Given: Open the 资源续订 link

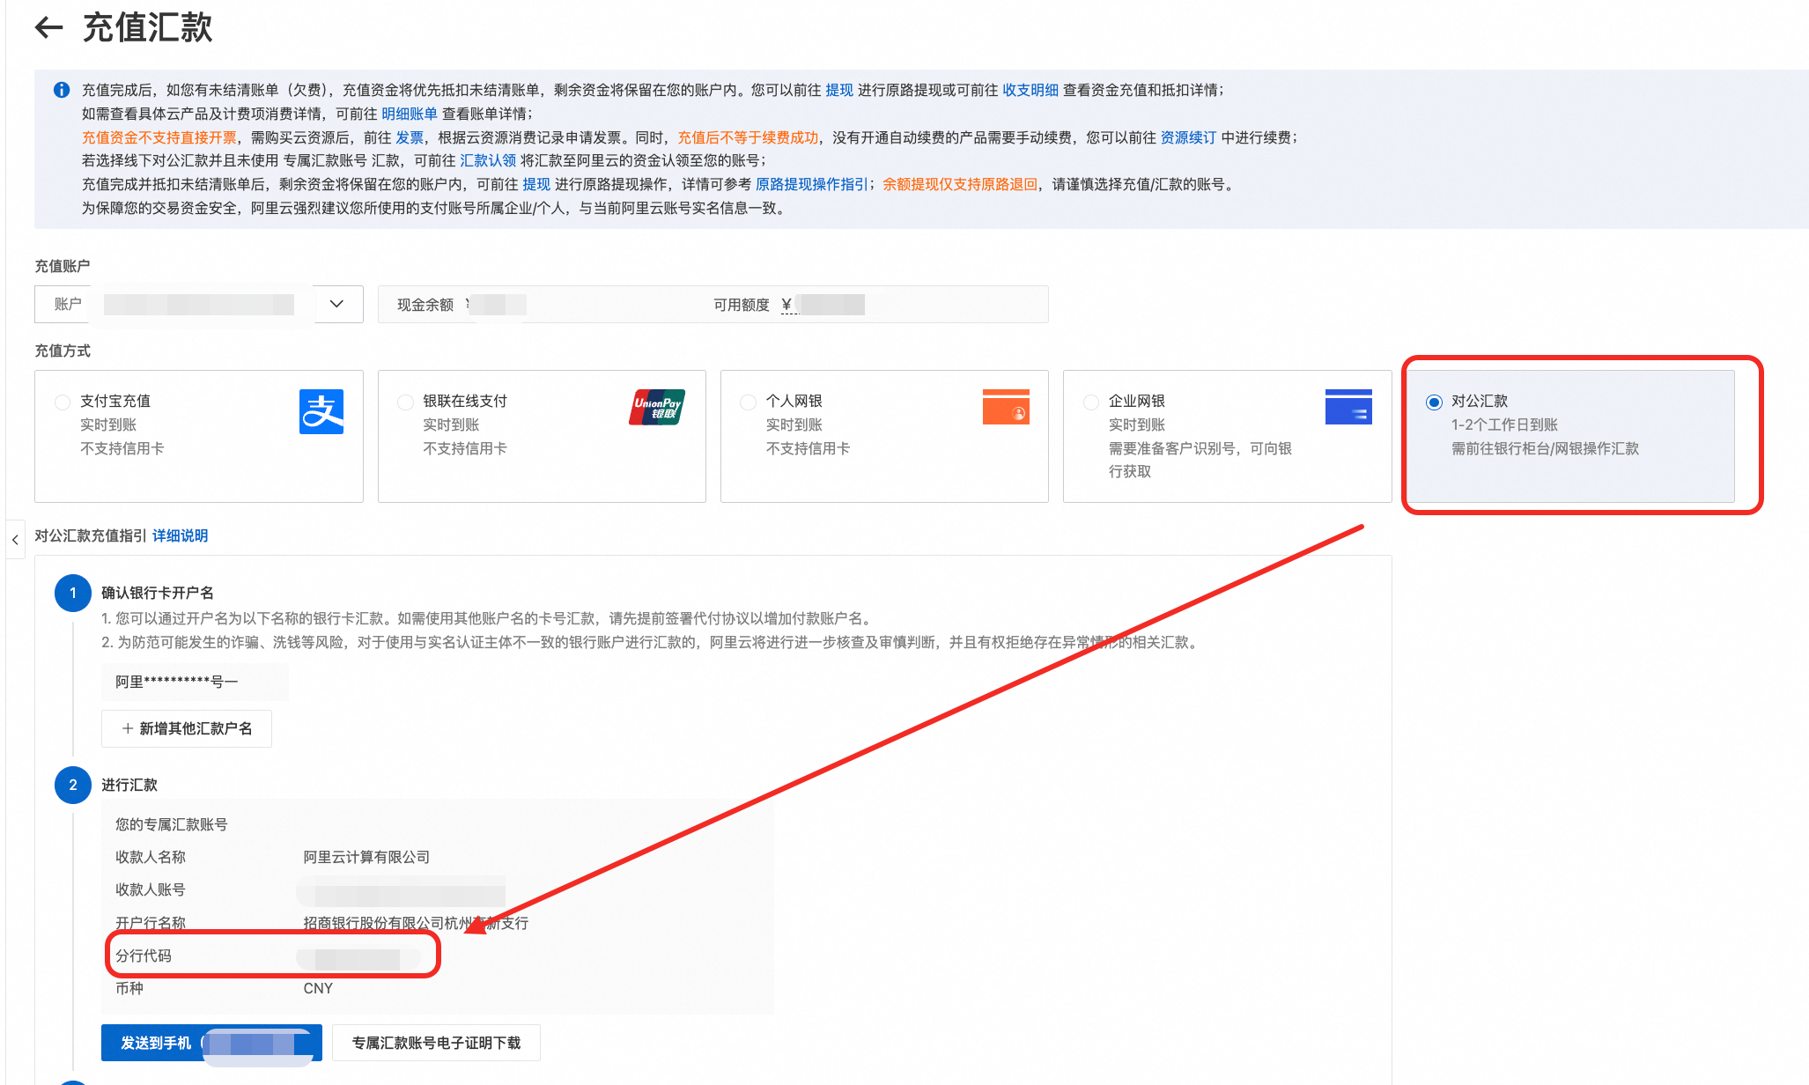Looking at the screenshot, I should tap(1188, 137).
